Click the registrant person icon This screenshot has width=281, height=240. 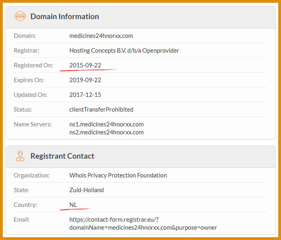(x=20, y=156)
